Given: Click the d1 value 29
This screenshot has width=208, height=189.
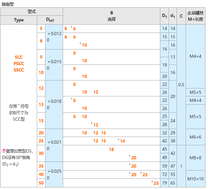Looking at the screenshot, I should click(x=173, y=133).
